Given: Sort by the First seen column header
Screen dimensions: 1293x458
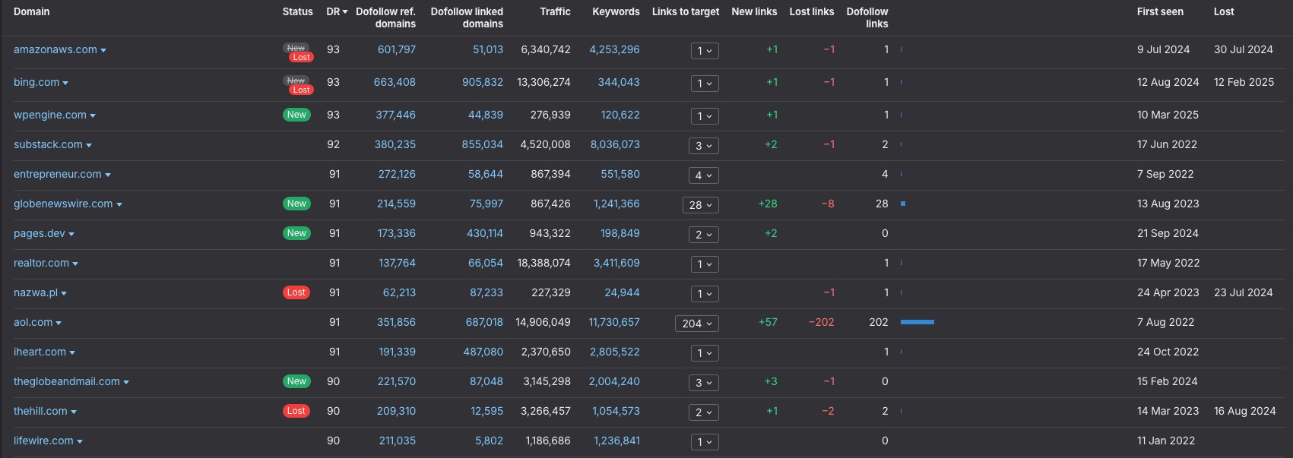Looking at the screenshot, I should pos(1159,11).
